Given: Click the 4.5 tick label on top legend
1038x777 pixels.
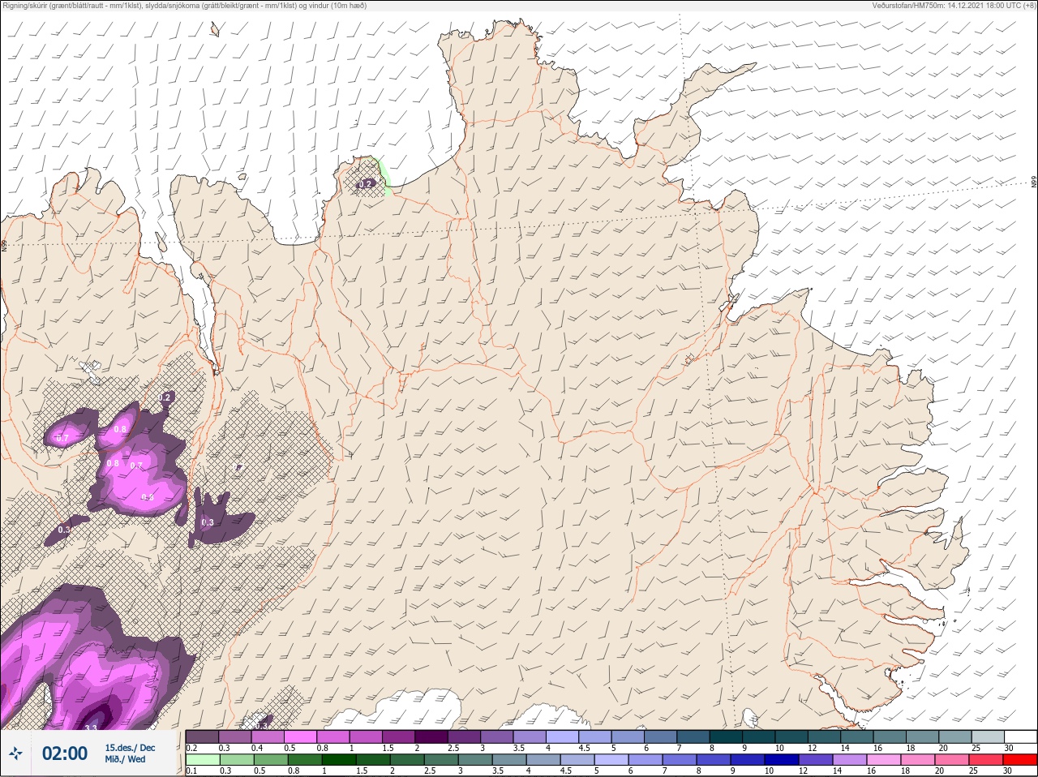Looking at the screenshot, I should (584, 748).
